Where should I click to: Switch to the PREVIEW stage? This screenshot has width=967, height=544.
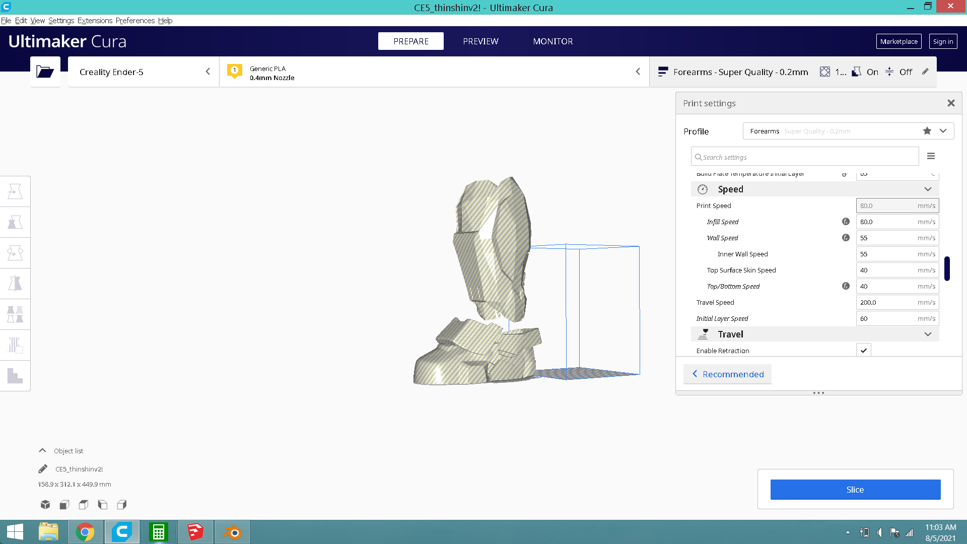point(480,41)
